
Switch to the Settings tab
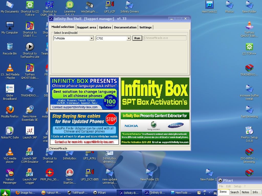point(145,27)
